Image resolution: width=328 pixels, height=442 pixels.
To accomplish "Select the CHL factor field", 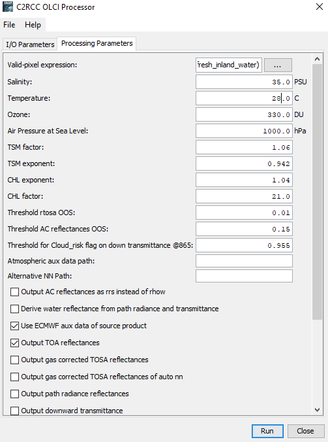I will 244,196.
